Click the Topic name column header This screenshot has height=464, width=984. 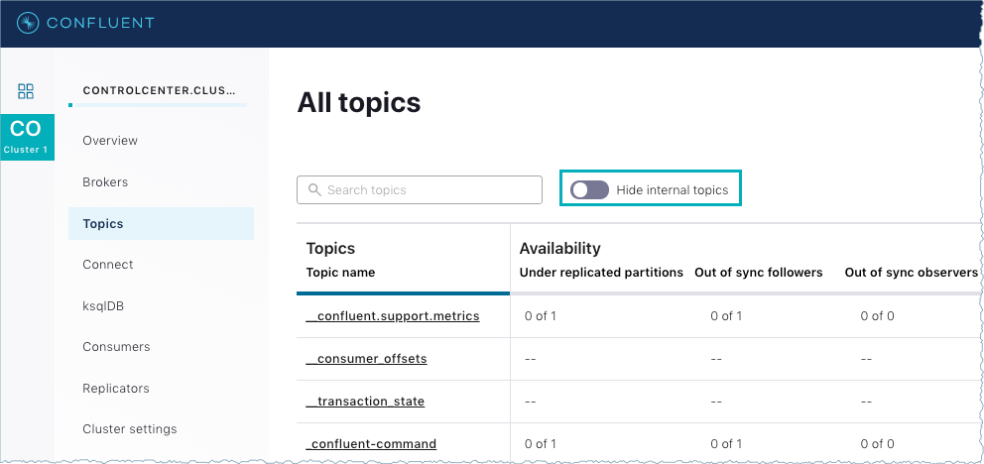click(x=340, y=272)
